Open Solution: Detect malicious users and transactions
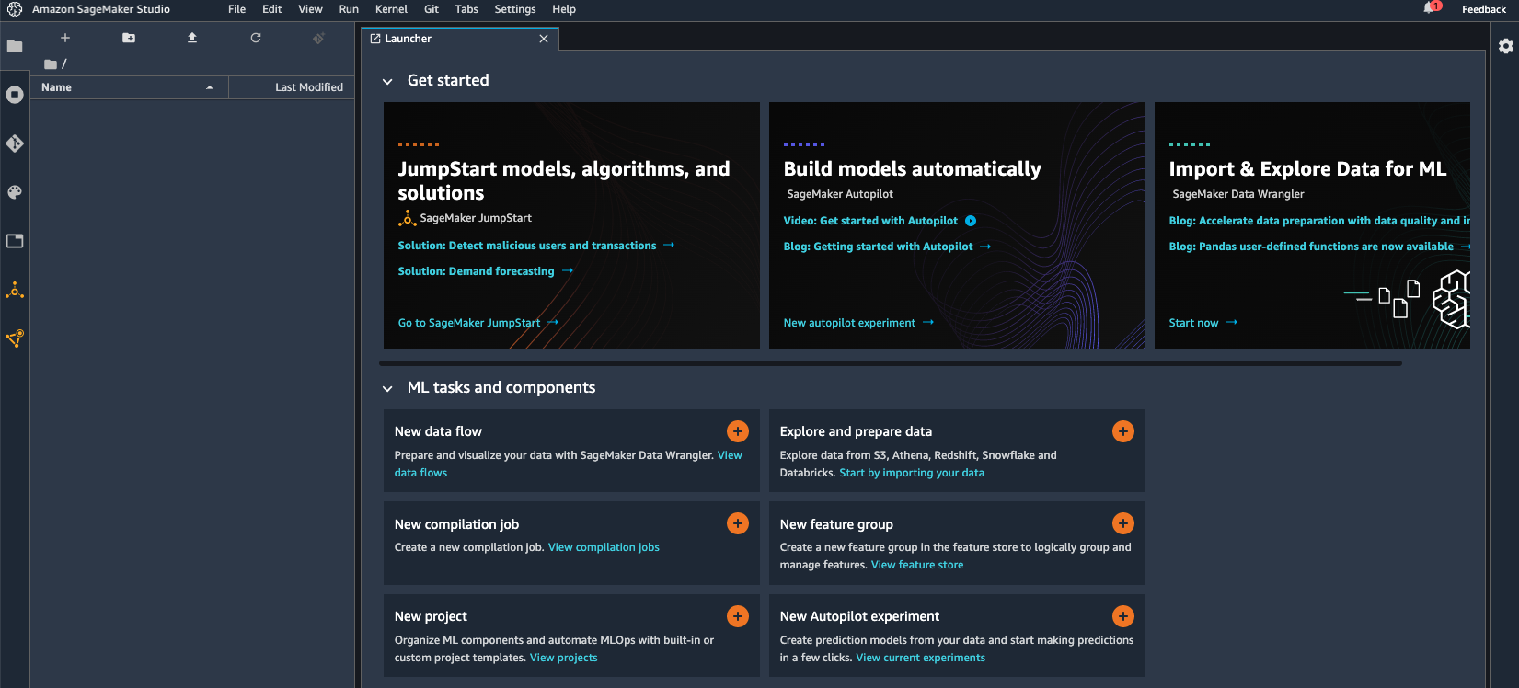 pos(536,246)
